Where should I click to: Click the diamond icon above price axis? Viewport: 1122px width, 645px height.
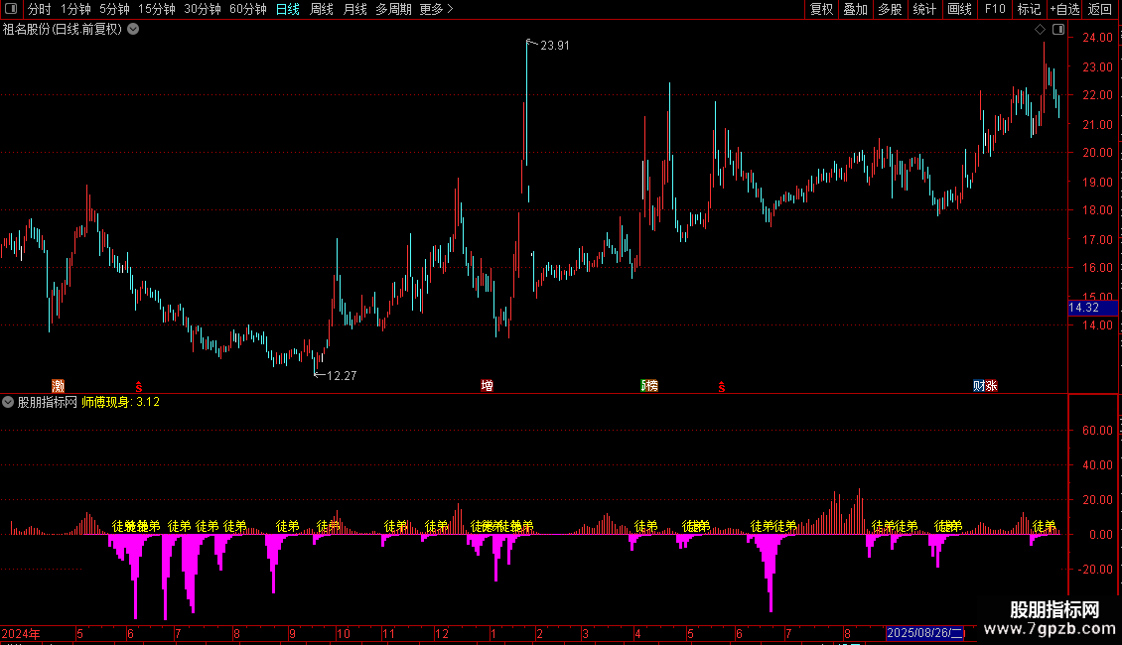tap(1041, 30)
